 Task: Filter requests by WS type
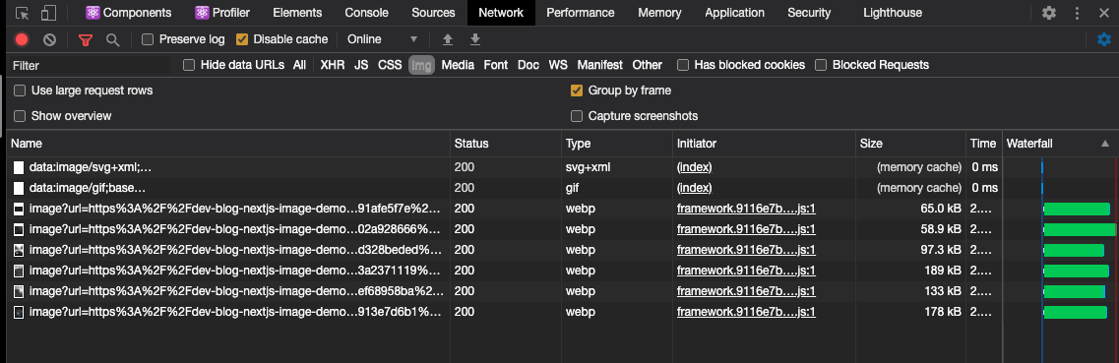(x=558, y=65)
